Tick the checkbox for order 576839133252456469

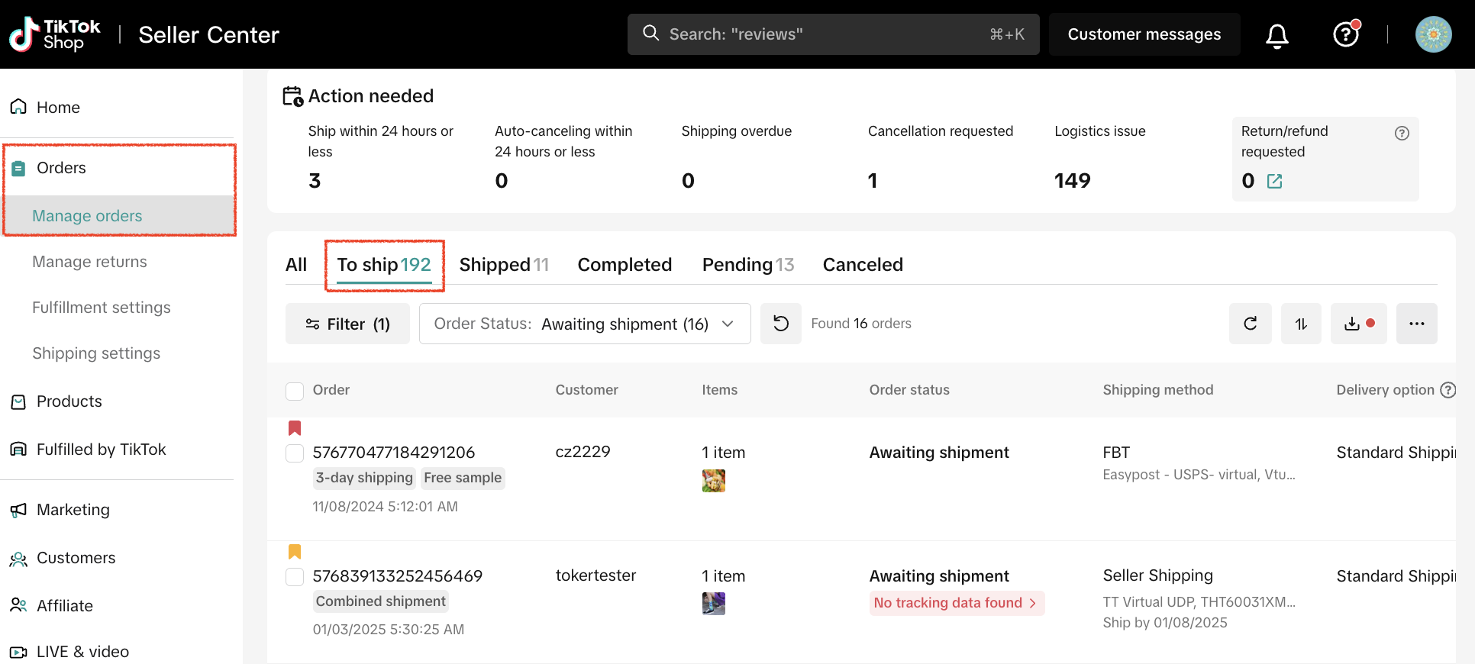point(295,577)
